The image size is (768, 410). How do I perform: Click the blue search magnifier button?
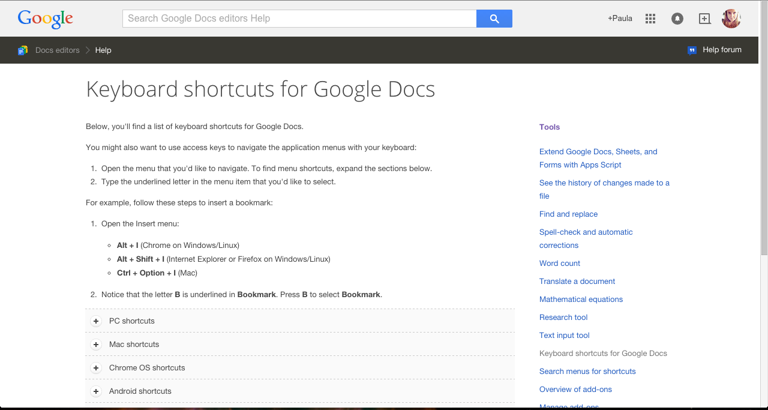click(x=494, y=19)
